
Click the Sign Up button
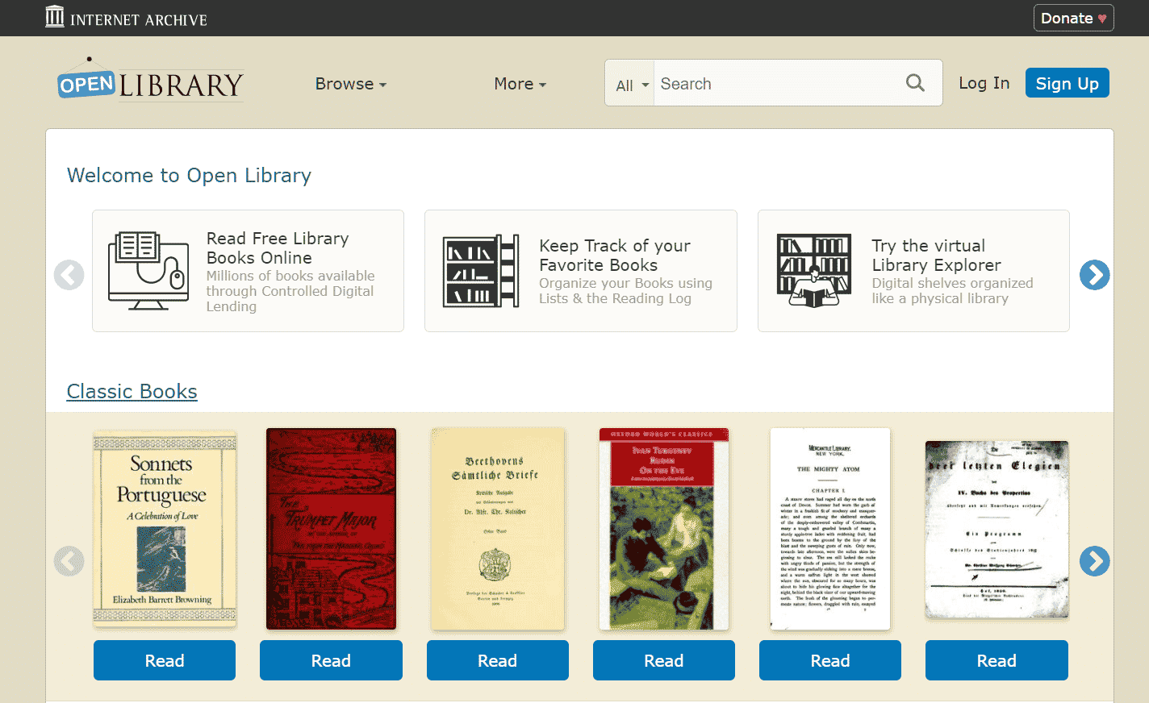(x=1067, y=83)
